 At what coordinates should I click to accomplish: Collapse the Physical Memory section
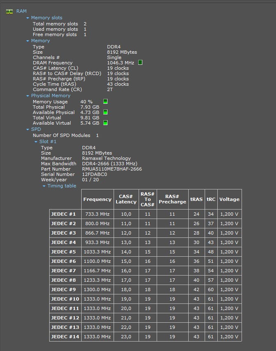point(28,96)
